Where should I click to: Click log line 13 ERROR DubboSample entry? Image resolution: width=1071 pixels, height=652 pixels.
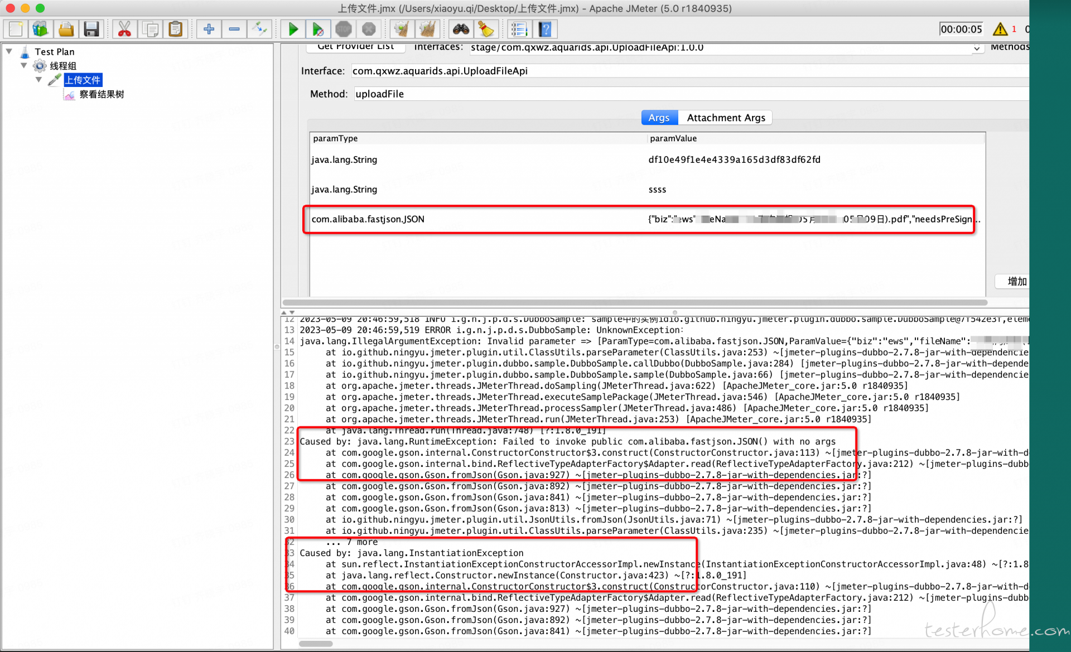pyautogui.click(x=491, y=330)
